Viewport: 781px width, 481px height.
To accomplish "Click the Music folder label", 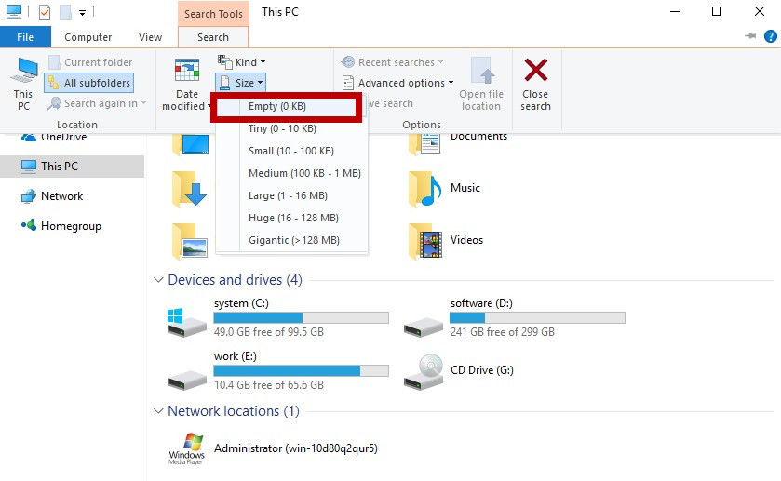I will (x=465, y=188).
